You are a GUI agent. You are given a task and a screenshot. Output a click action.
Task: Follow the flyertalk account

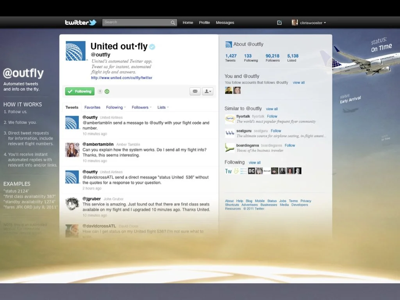pyautogui.click(x=272, y=116)
